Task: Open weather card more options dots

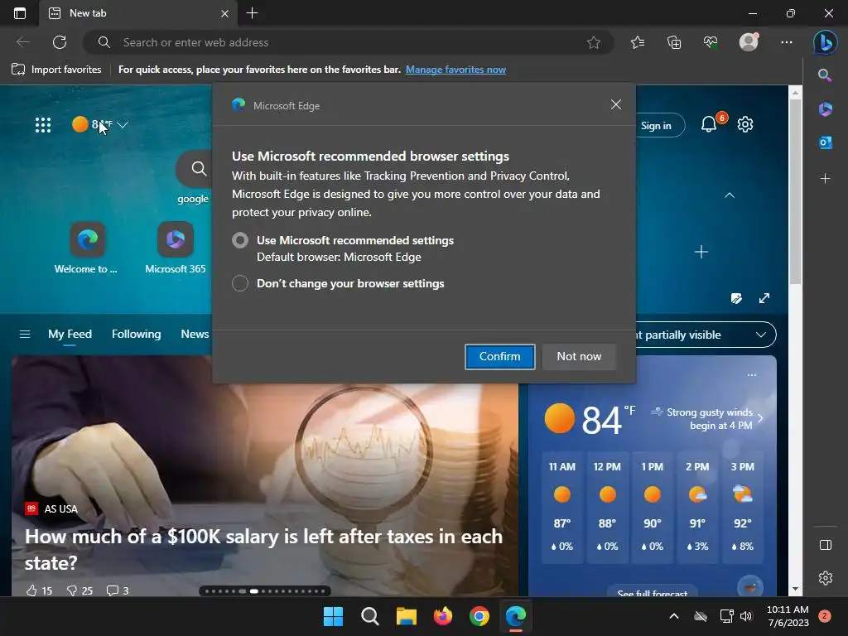Action: coord(752,375)
